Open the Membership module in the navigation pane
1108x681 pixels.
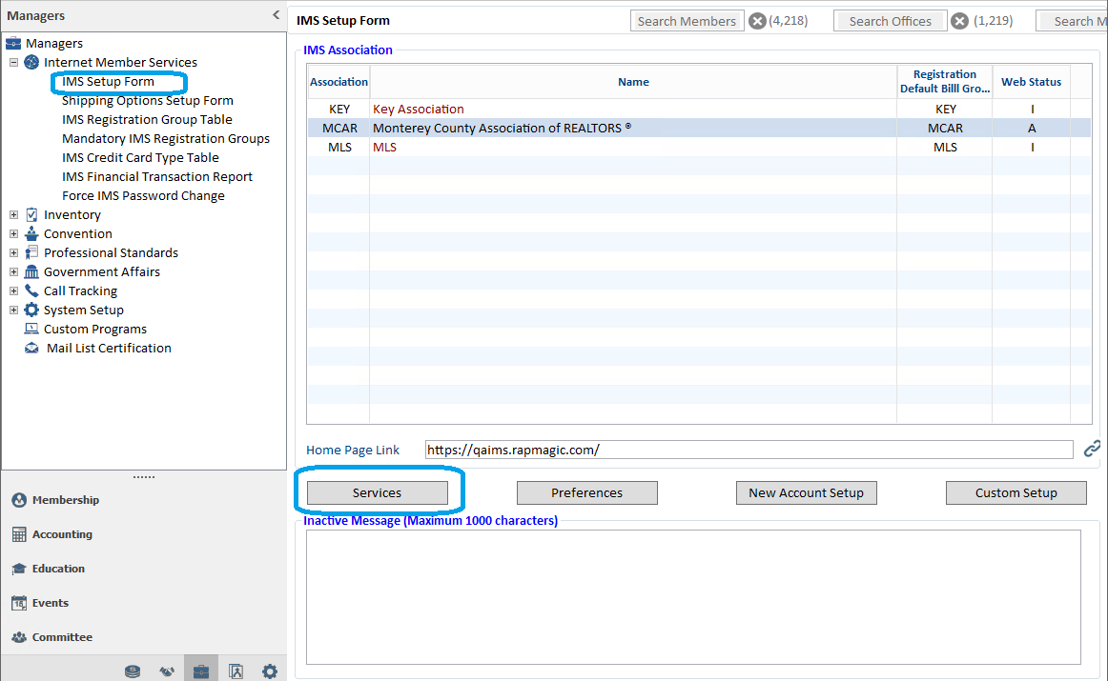65,500
